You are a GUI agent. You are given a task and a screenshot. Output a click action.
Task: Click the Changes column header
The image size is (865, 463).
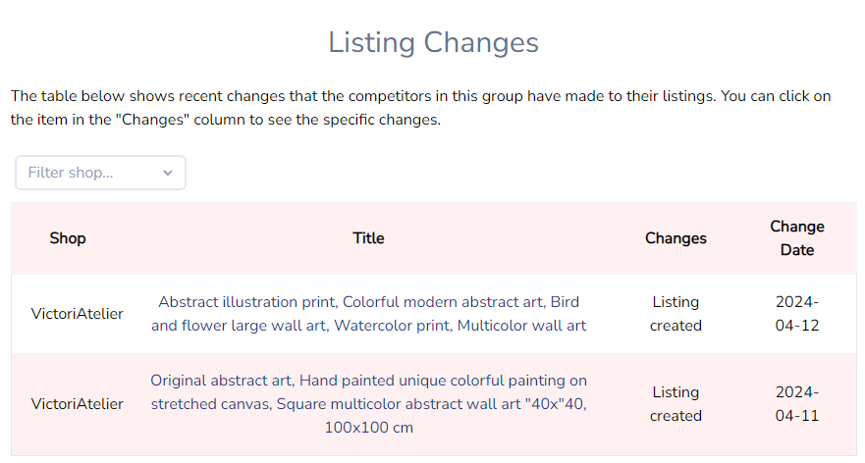pyautogui.click(x=676, y=238)
